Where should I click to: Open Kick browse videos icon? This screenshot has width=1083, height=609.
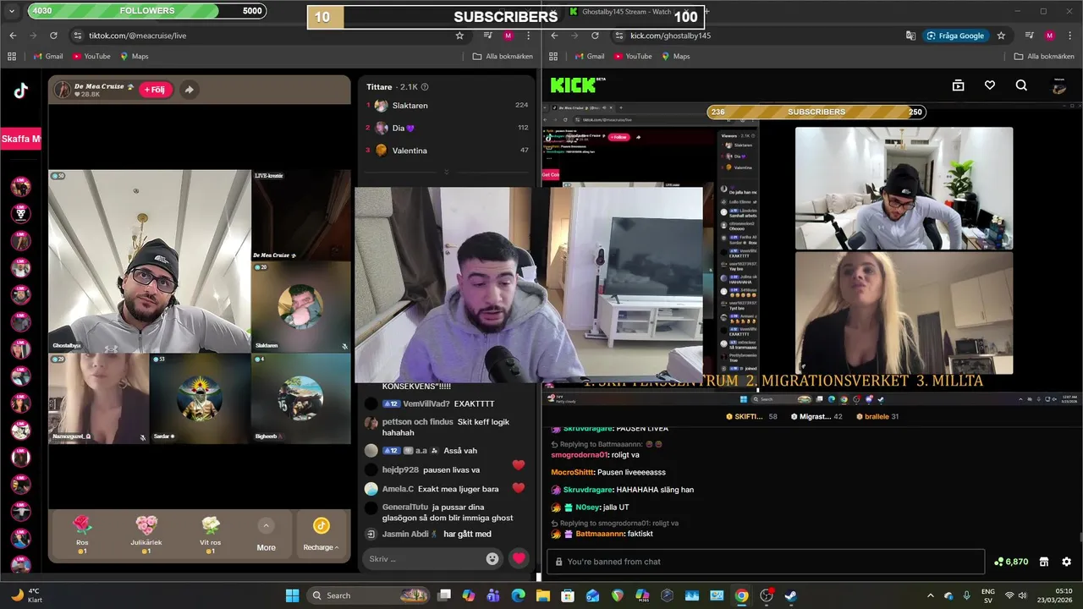tap(958, 85)
